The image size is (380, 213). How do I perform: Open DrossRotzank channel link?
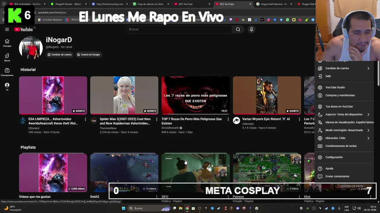pyautogui.click(x=170, y=128)
